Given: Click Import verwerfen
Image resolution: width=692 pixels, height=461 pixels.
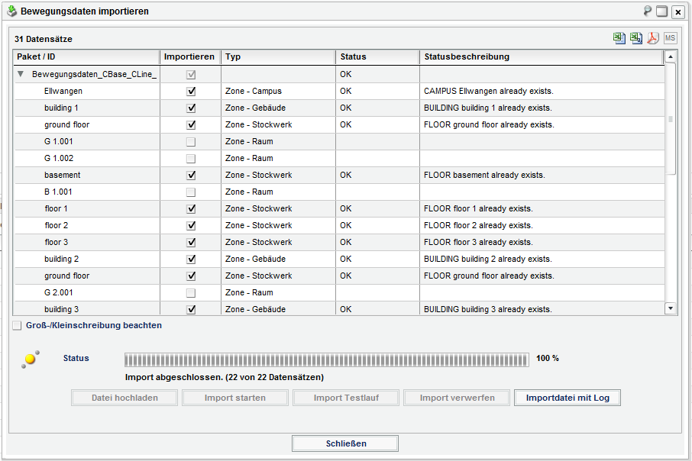Looking at the screenshot, I should pos(456,398).
